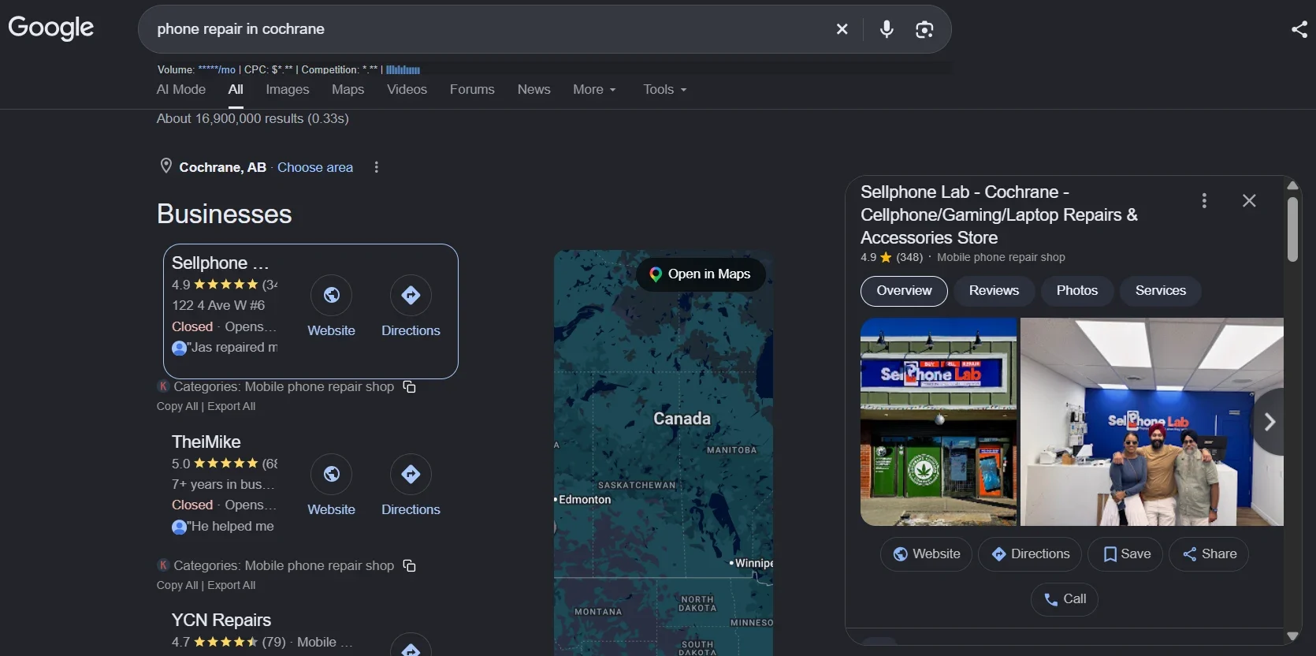Select the Overview tab in the panel
This screenshot has height=656, width=1316.
pyautogui.click(x=904, y=291)
